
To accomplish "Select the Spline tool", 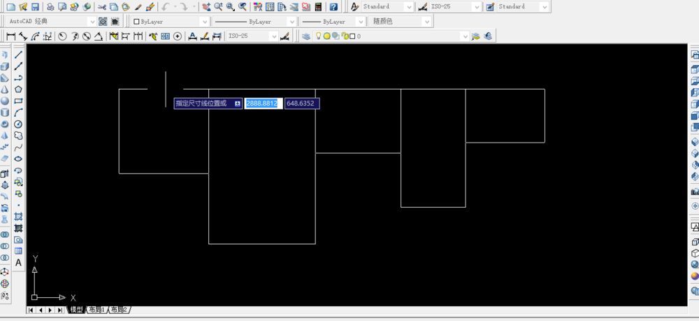I will pyautogui.click(x=18, y=147).
